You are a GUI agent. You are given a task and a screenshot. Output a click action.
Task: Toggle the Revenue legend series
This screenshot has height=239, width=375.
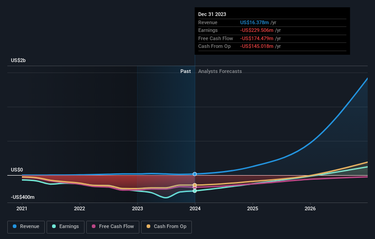(26, 227)
